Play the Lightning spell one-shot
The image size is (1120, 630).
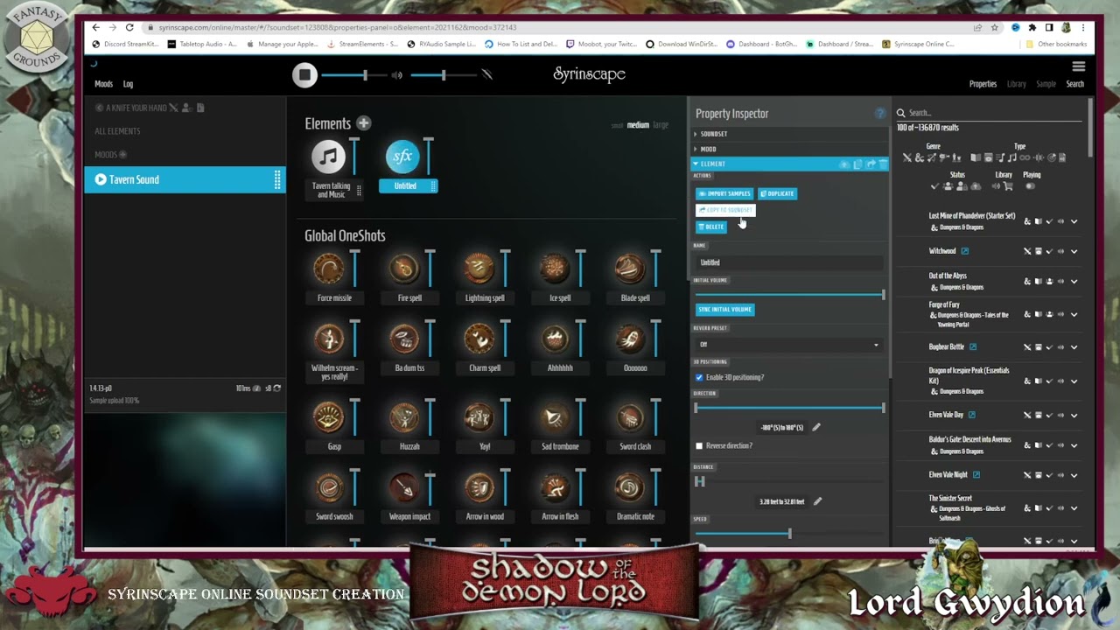(479, 269)
